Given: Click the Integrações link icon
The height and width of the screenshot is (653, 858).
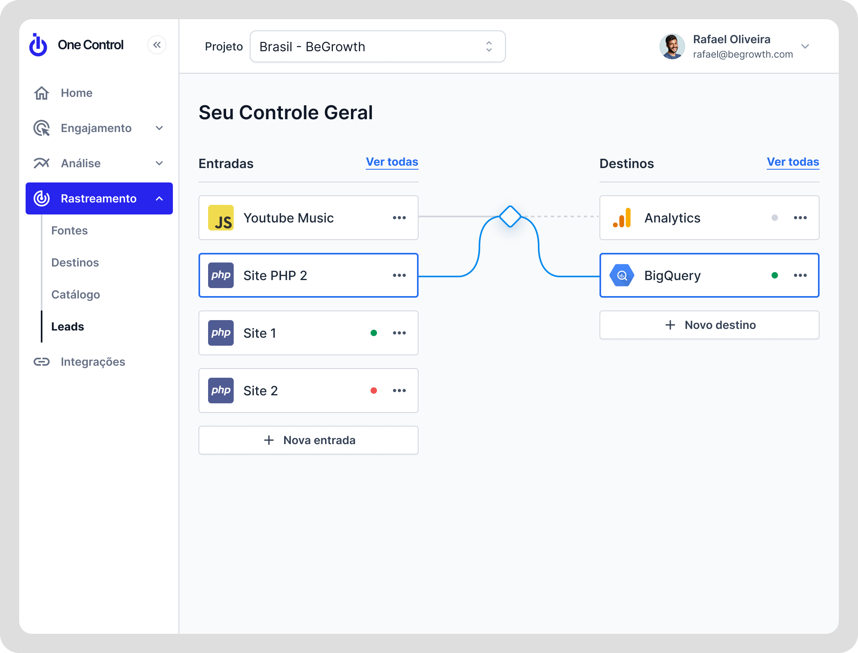Looking at the screenshot, I should [x=42, y=362].
